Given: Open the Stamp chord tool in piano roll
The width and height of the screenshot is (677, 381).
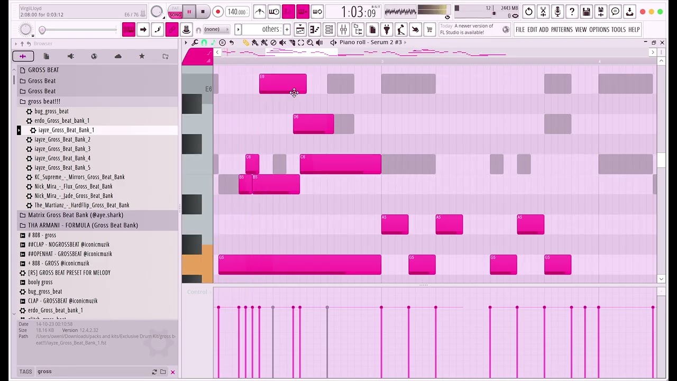Looking at the screenshot, I should pos(222,42).
